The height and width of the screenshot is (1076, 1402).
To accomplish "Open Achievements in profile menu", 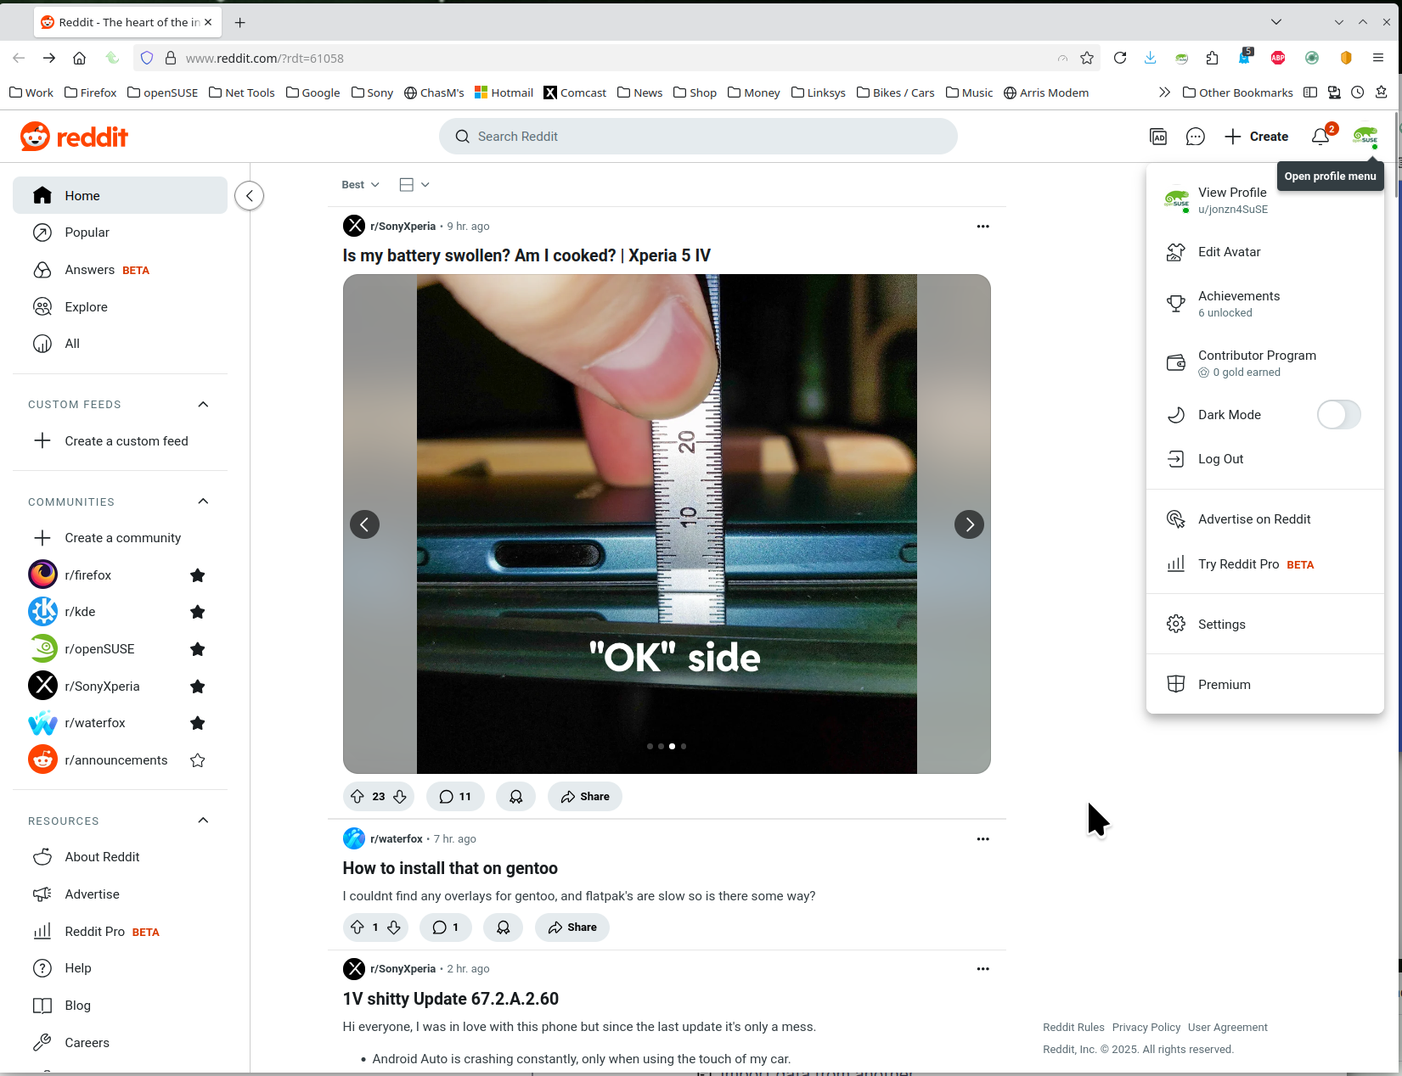I will (1265, 304).
